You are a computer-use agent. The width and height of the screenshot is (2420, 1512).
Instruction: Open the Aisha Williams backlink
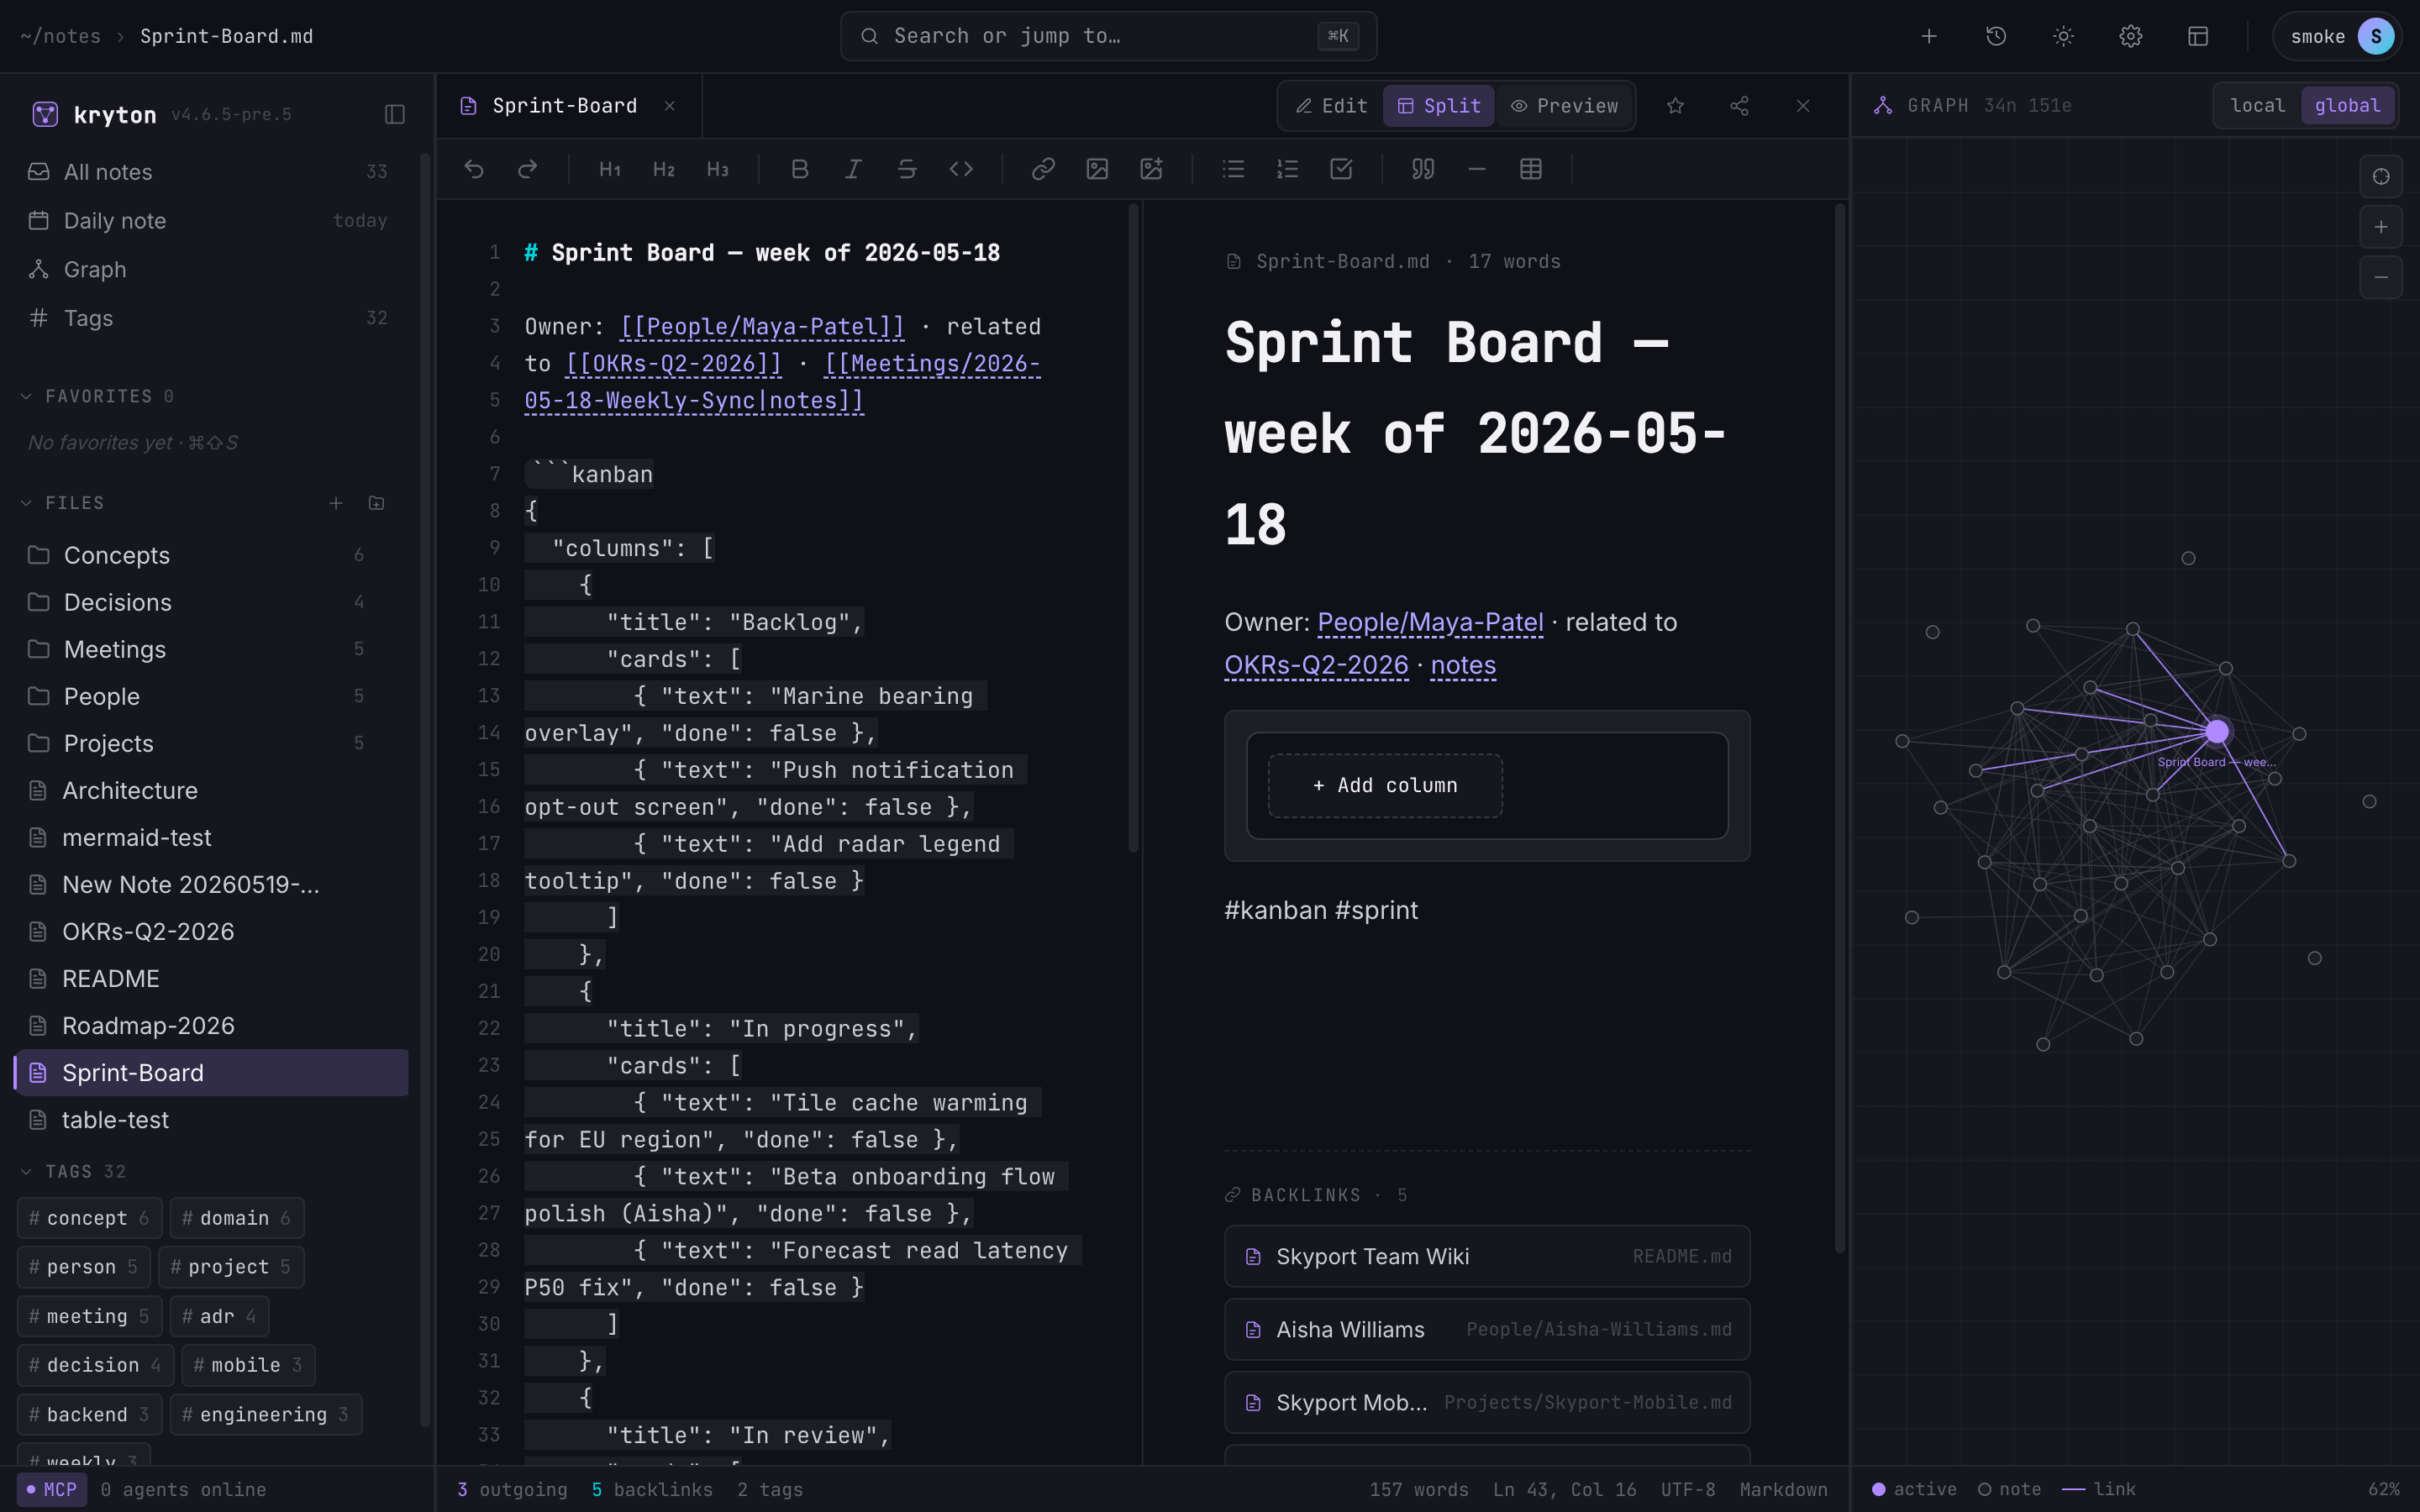click(x=1487, y=1329)
